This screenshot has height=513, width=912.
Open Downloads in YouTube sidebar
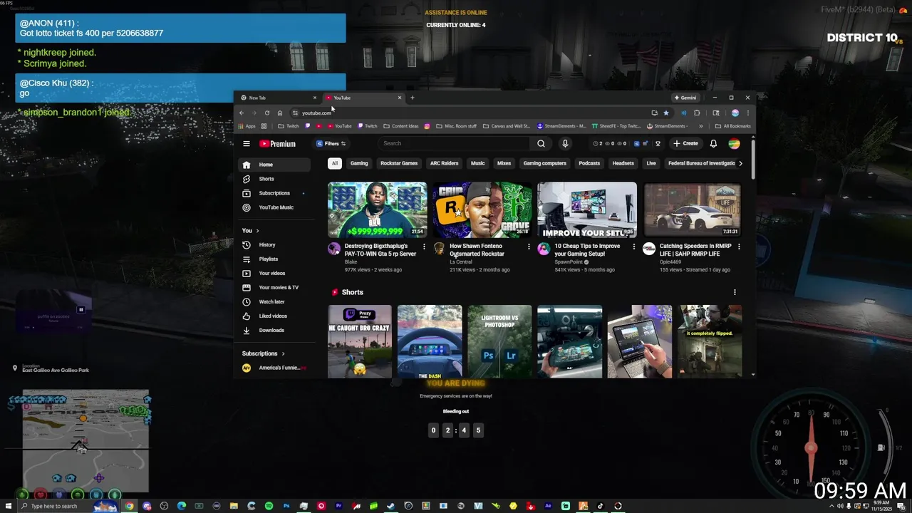click(274, 331)
